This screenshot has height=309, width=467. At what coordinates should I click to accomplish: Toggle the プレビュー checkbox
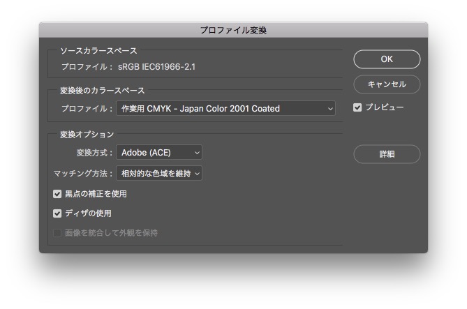[x=357, y=107]
